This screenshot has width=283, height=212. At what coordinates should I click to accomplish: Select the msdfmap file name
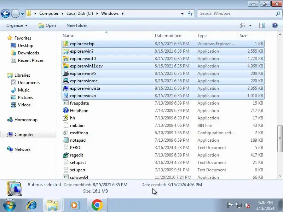point(79,133)
